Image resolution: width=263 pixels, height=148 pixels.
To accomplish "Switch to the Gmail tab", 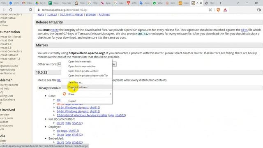I will pyautogui.click(x=28, y=3).
